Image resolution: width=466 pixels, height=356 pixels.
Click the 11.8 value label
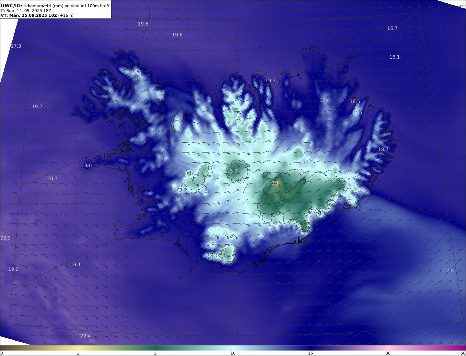click(x=324, y=100)
